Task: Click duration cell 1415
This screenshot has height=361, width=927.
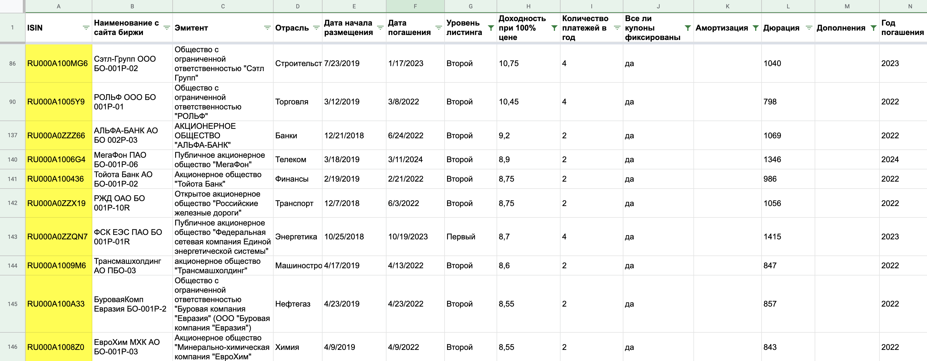Action: (788, 237)
